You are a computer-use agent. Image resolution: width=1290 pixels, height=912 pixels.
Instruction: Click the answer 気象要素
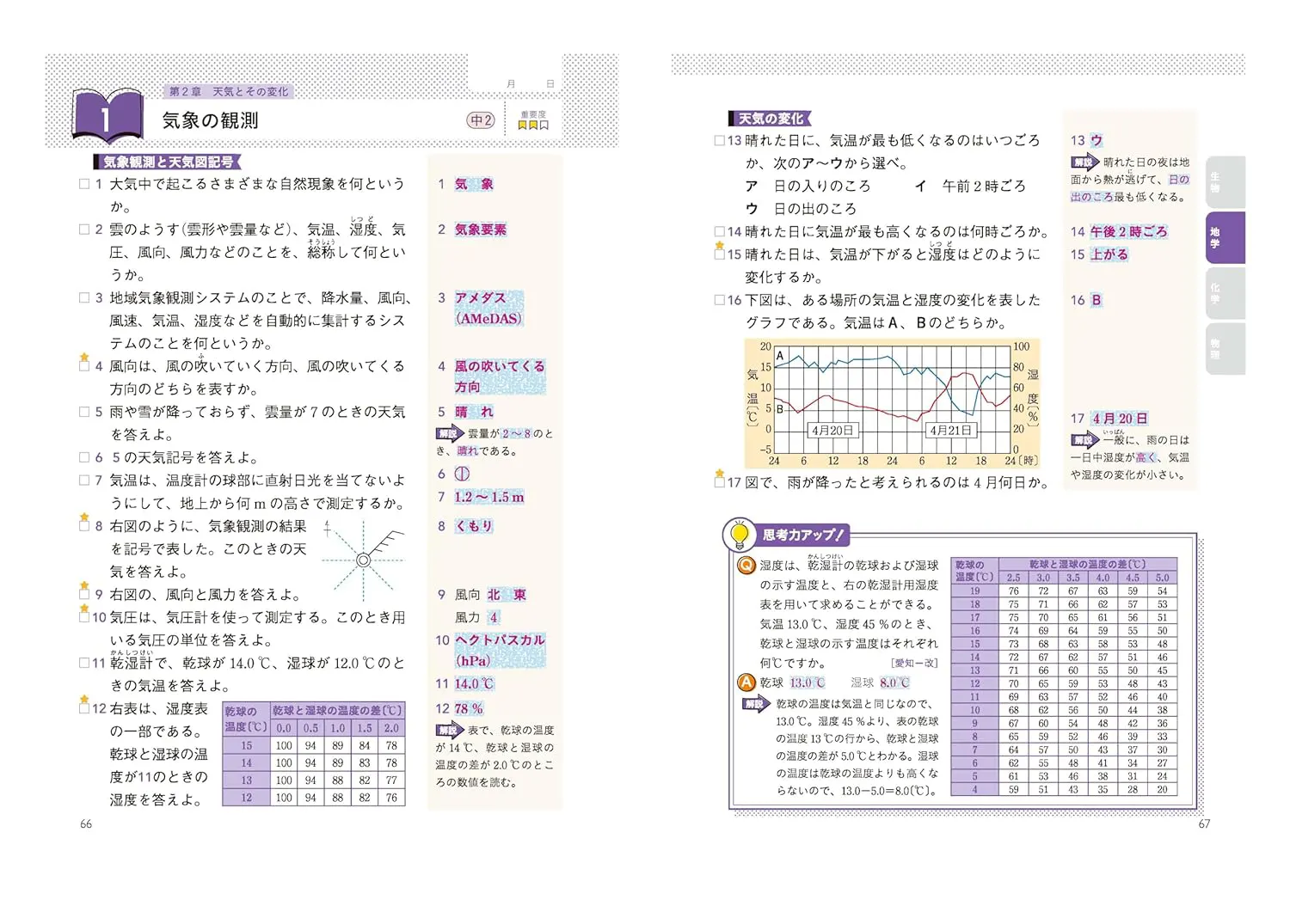(481, 230)
